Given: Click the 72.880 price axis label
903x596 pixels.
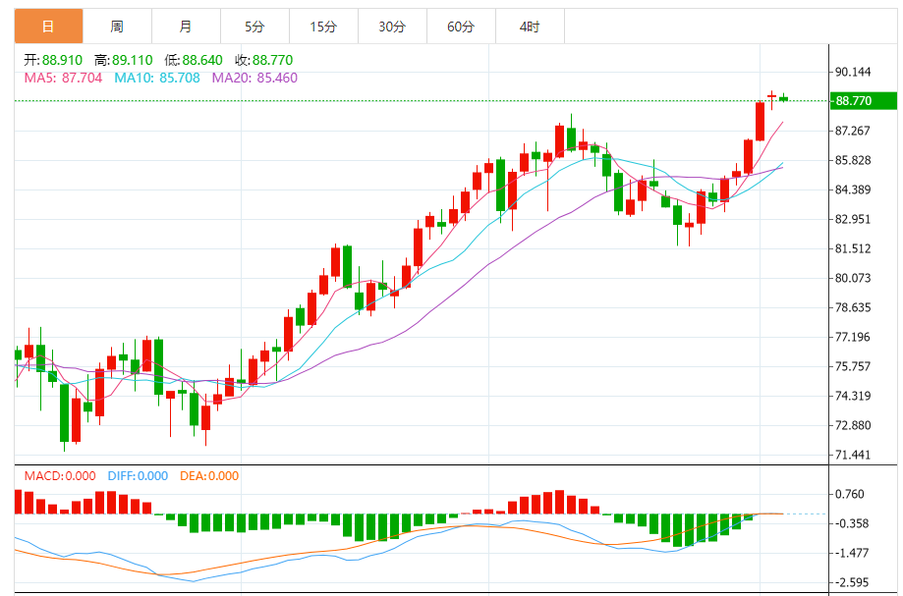Looking at the screenshot, I should pos(853,425).
